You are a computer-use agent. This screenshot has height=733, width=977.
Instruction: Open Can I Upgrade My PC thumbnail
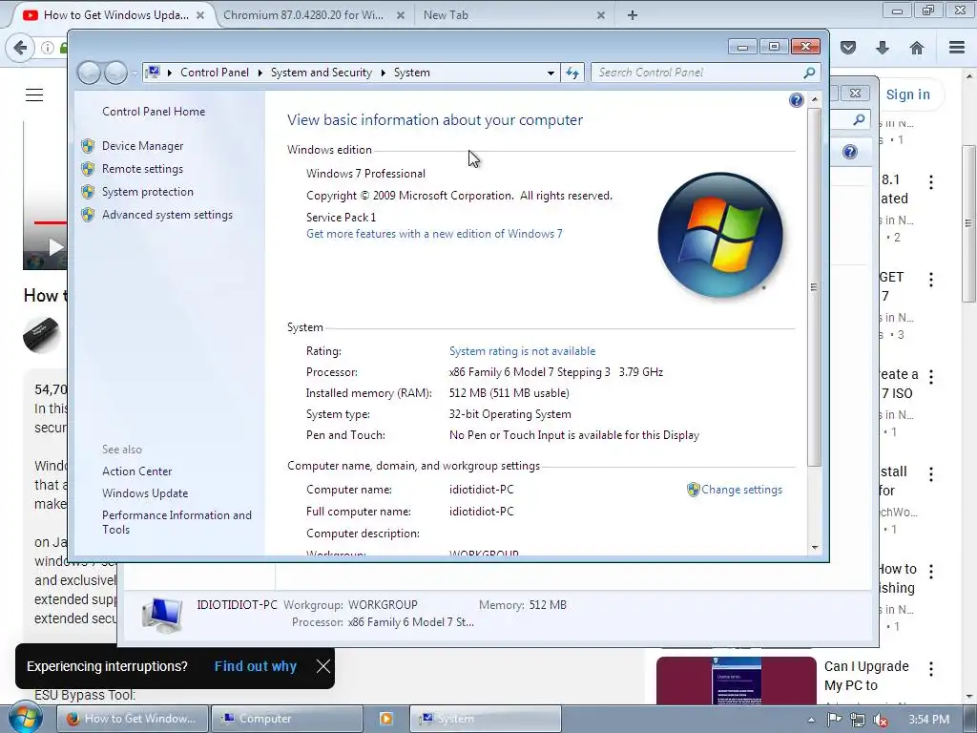point(736,681)
